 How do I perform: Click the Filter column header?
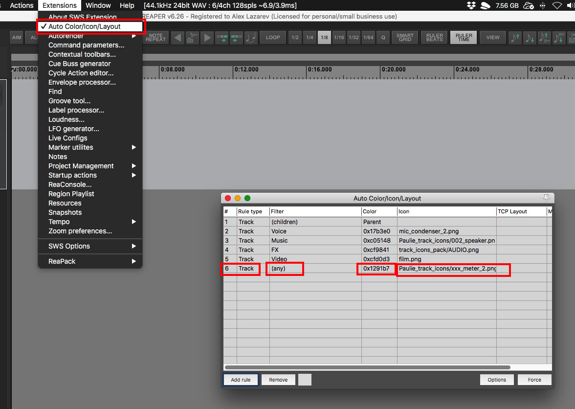(x=315, y=211)
